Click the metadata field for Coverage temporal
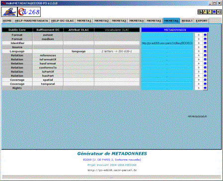The width and height of the screenshot is (223, 181). (x=167, y=84)
